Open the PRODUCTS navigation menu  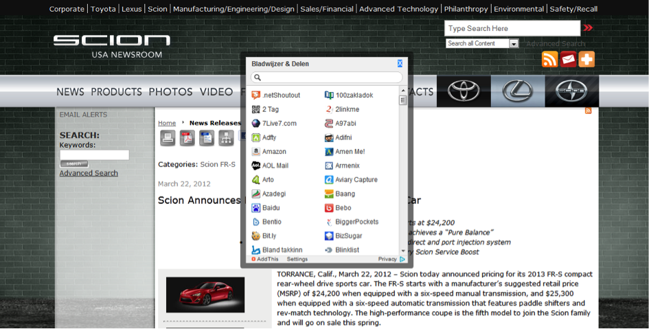pyautogui.click(x=116, y=92)
